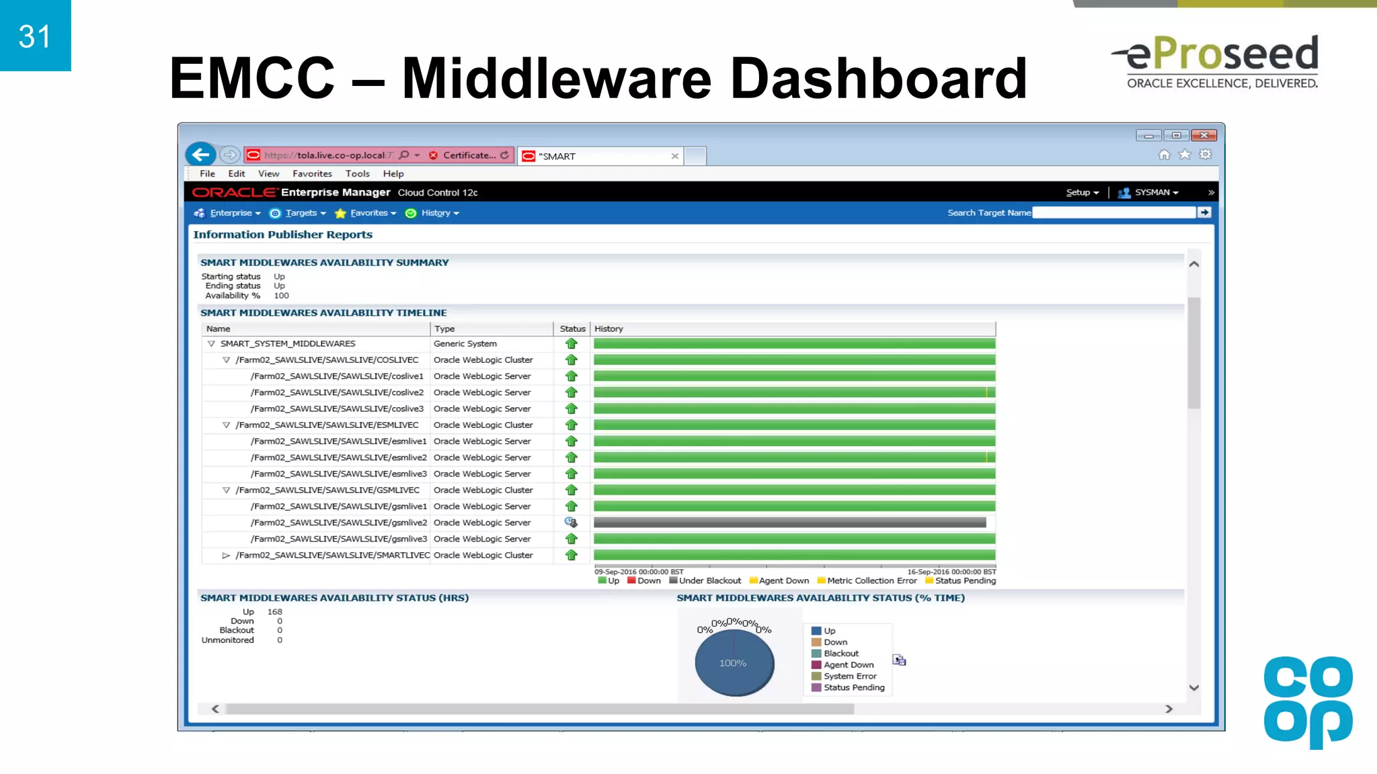The height and width of the screenshot is (774, 1377).
Task: Click the browser forward arrow button
Action: [x=230, y=155]
